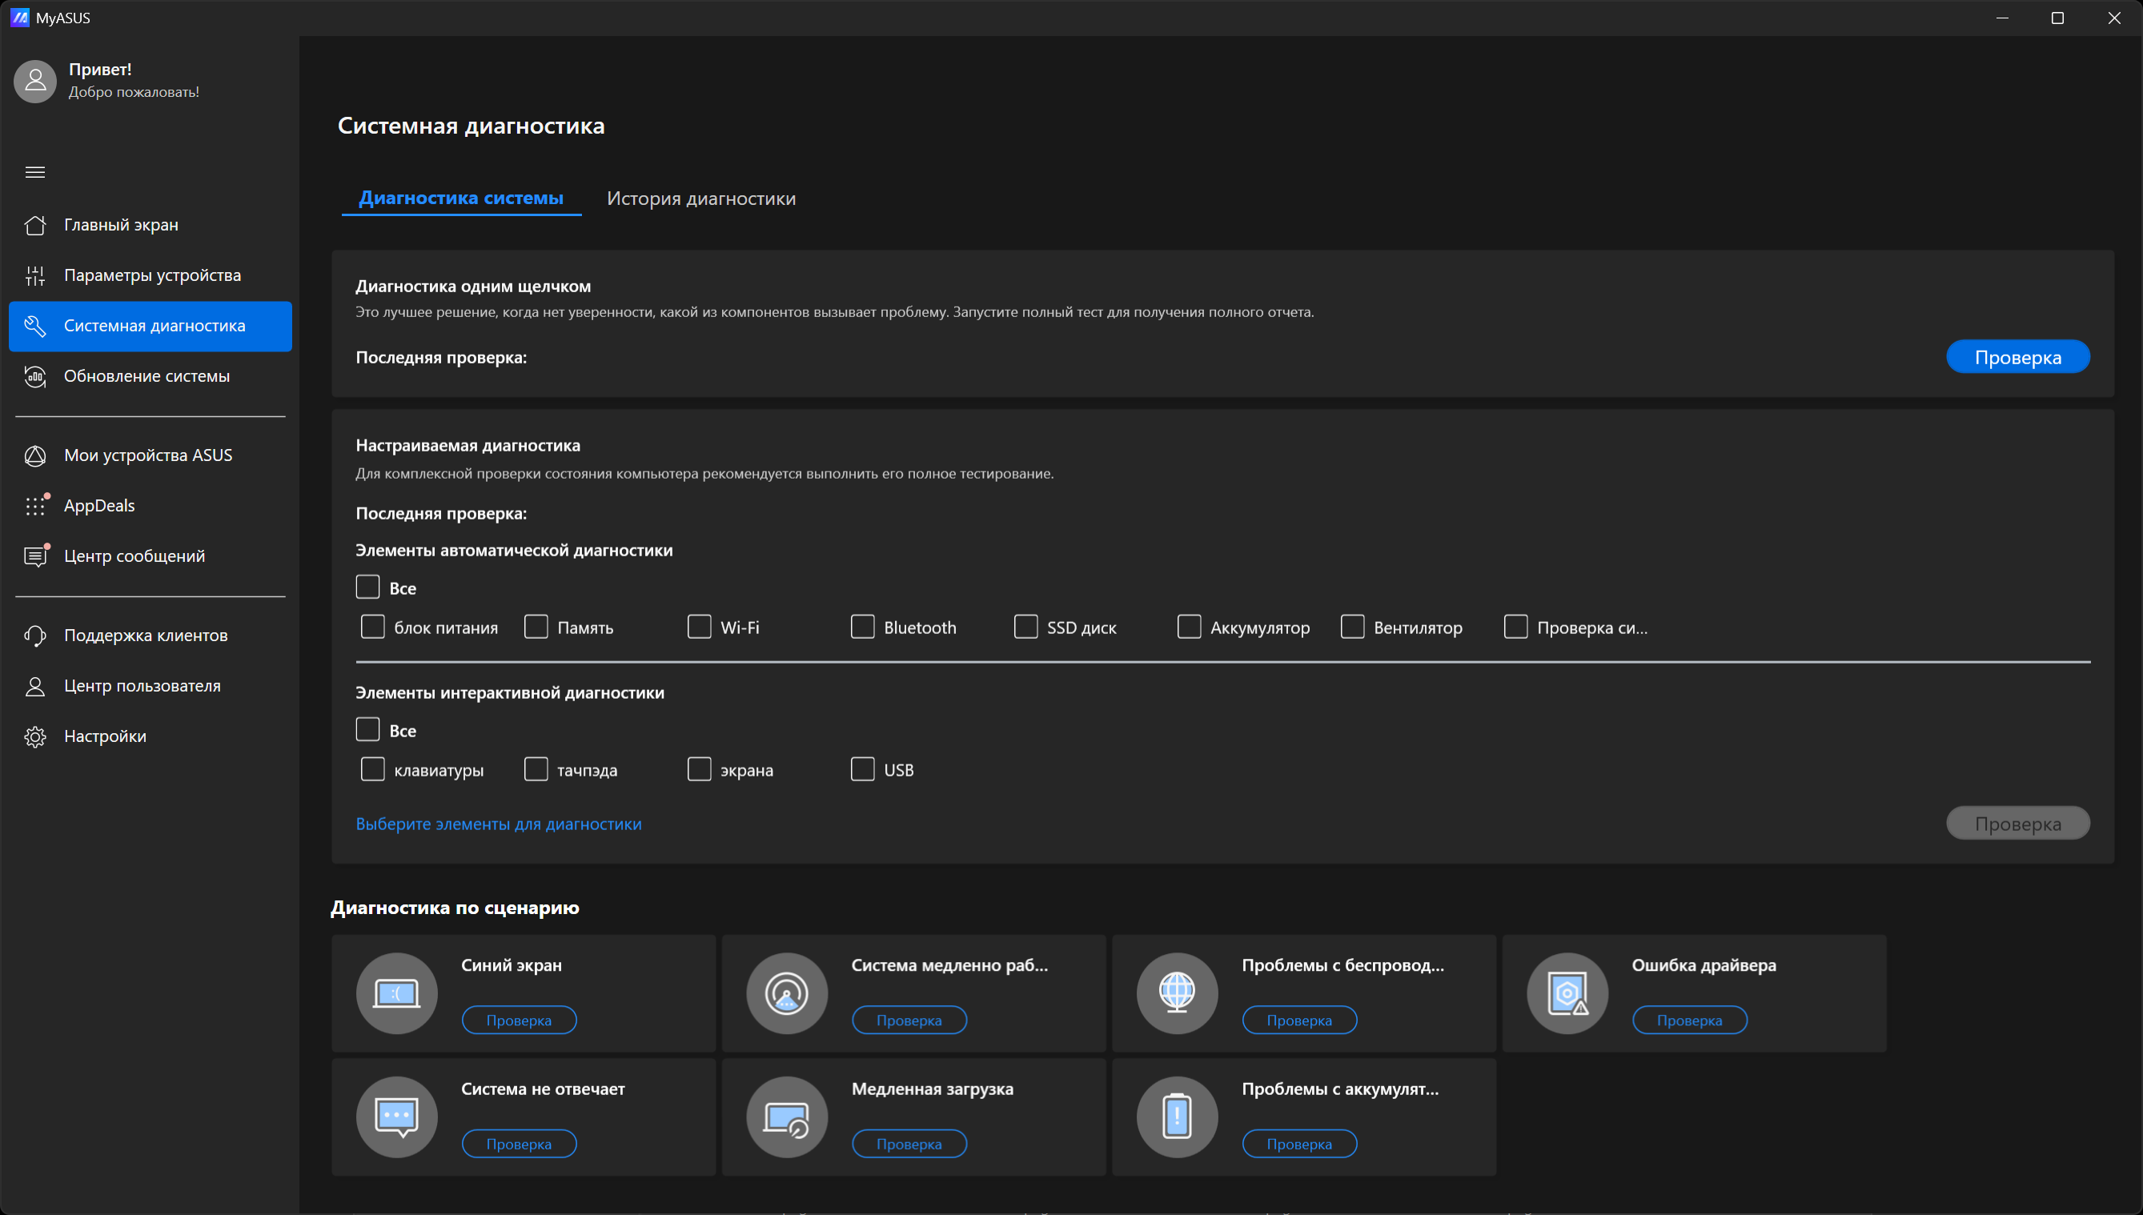
Task: Collapse the sidebar with hamburger menu
Action: coord(35,172)
